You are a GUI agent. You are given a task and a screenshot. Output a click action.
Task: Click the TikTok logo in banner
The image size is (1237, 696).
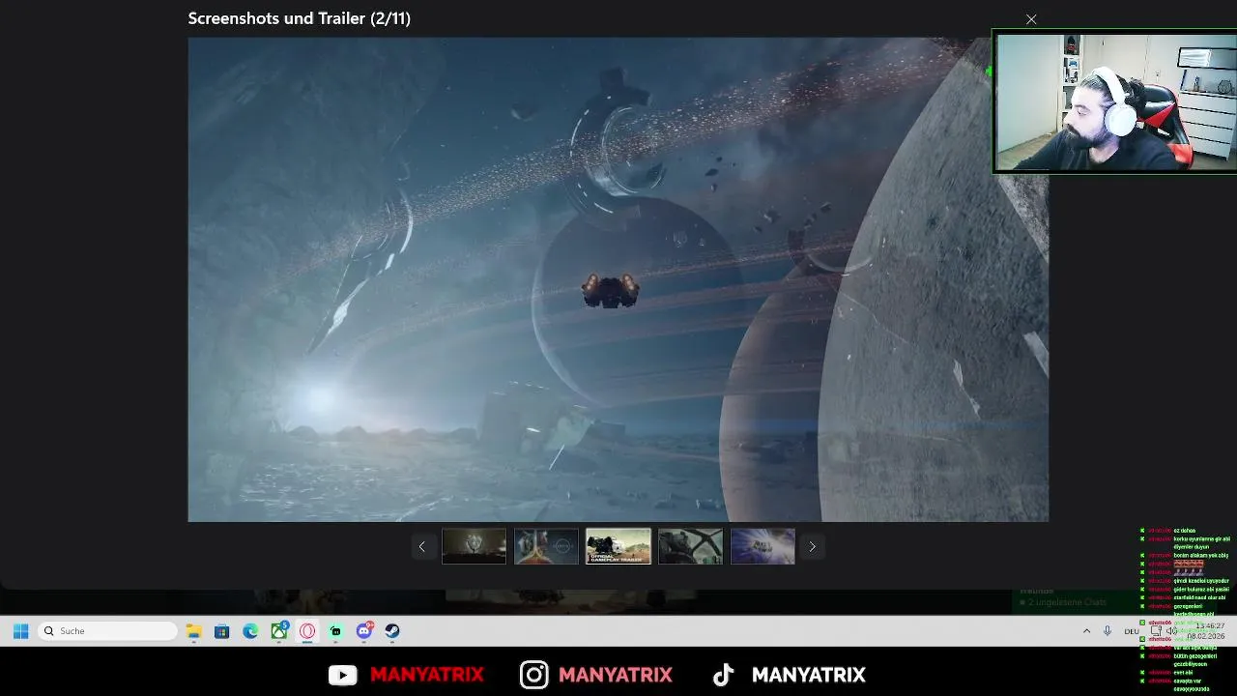coord(723,675)
